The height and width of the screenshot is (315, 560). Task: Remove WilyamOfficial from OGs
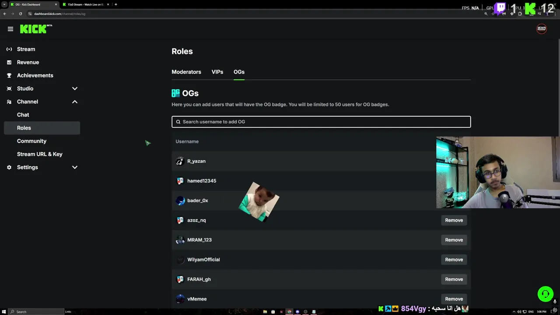click(454, 259)
